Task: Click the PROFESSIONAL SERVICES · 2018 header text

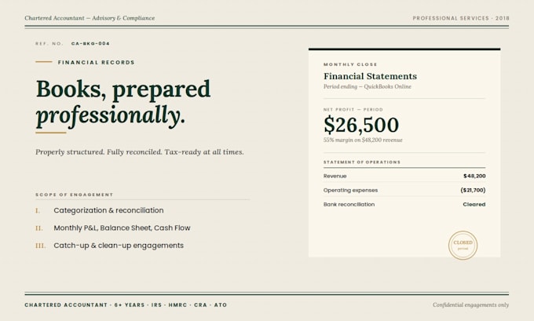Action: [461, 18]
